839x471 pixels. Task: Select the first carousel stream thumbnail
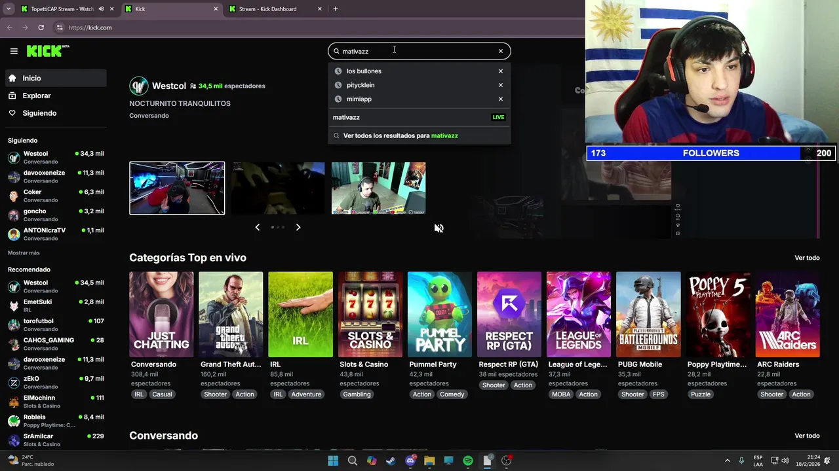[177, 188]
